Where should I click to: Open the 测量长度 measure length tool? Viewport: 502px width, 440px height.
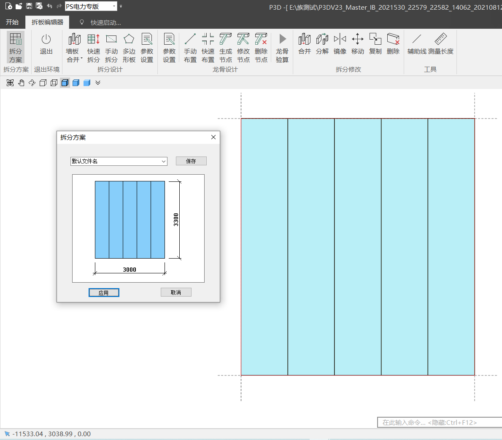pyautogui.click(x=440, y=44)
